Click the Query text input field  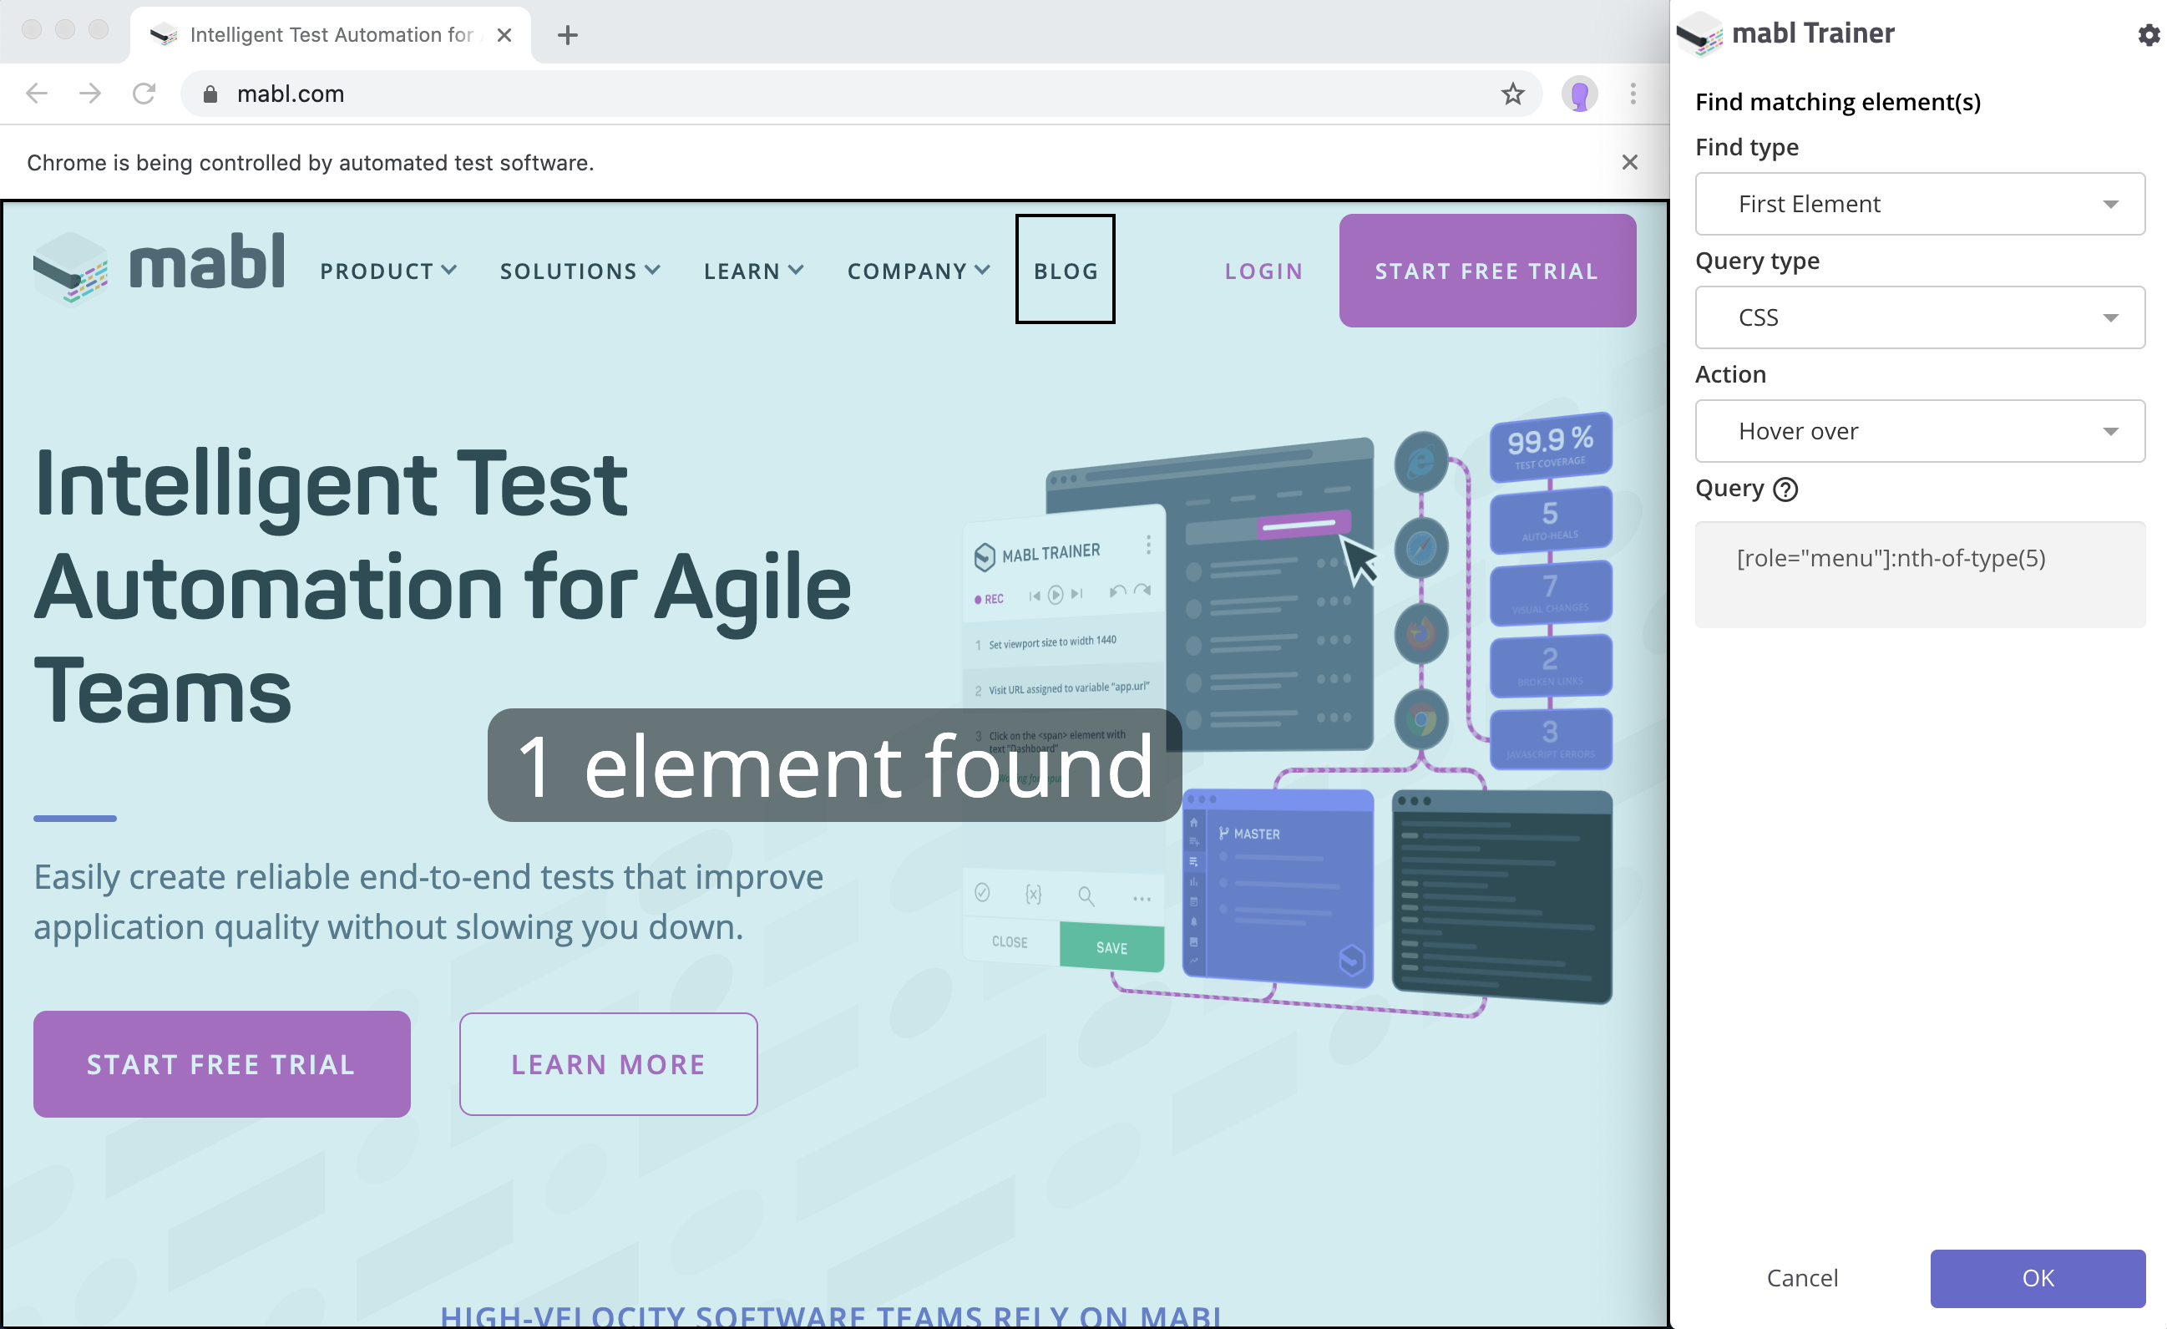[1919, 575]
